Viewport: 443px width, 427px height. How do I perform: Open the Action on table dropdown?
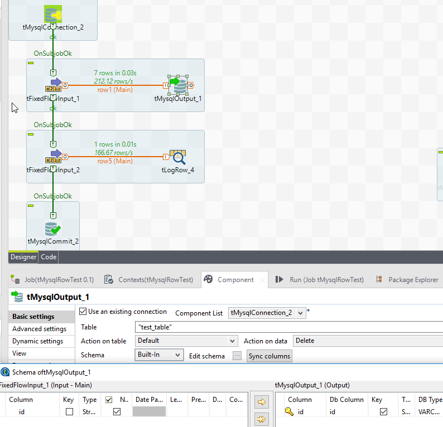186,341
